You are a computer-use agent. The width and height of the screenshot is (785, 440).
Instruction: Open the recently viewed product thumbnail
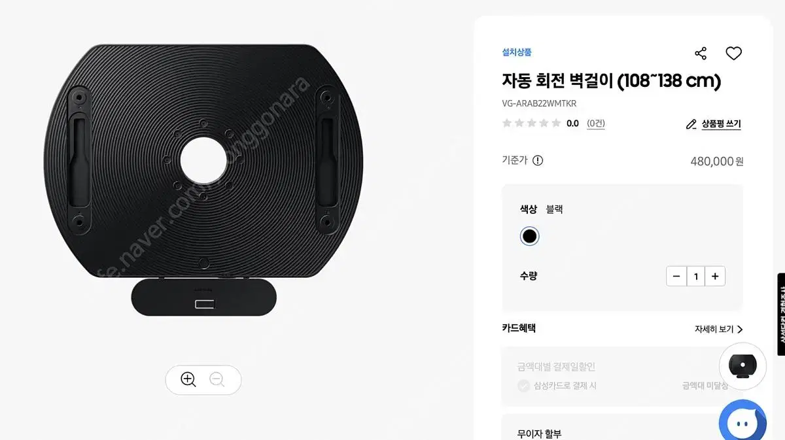pyautogui.click(x=742, y=367)
